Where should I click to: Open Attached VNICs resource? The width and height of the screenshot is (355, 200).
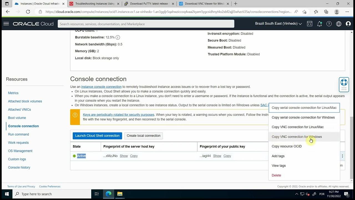click(19, 109)
